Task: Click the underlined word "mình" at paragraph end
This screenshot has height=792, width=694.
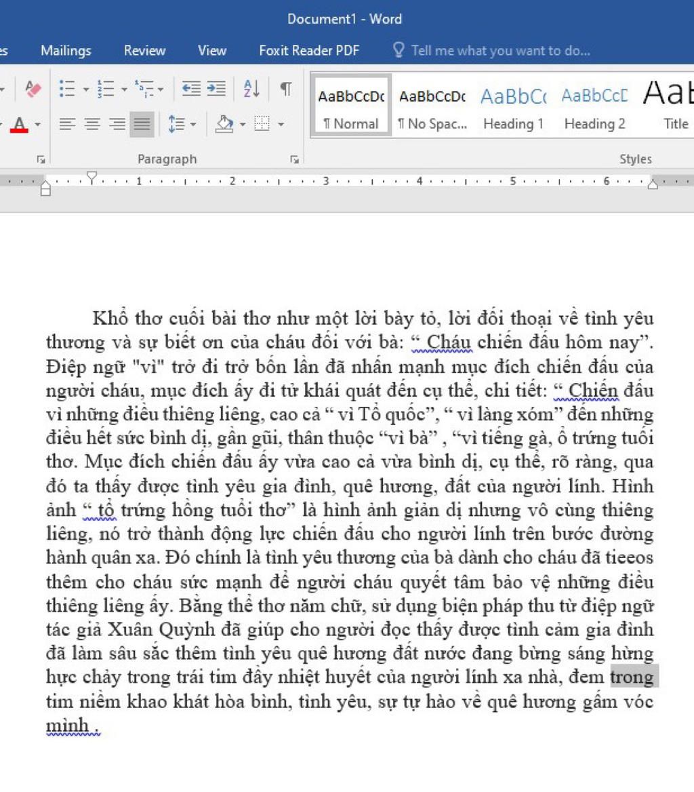Action: coord(67,726)
